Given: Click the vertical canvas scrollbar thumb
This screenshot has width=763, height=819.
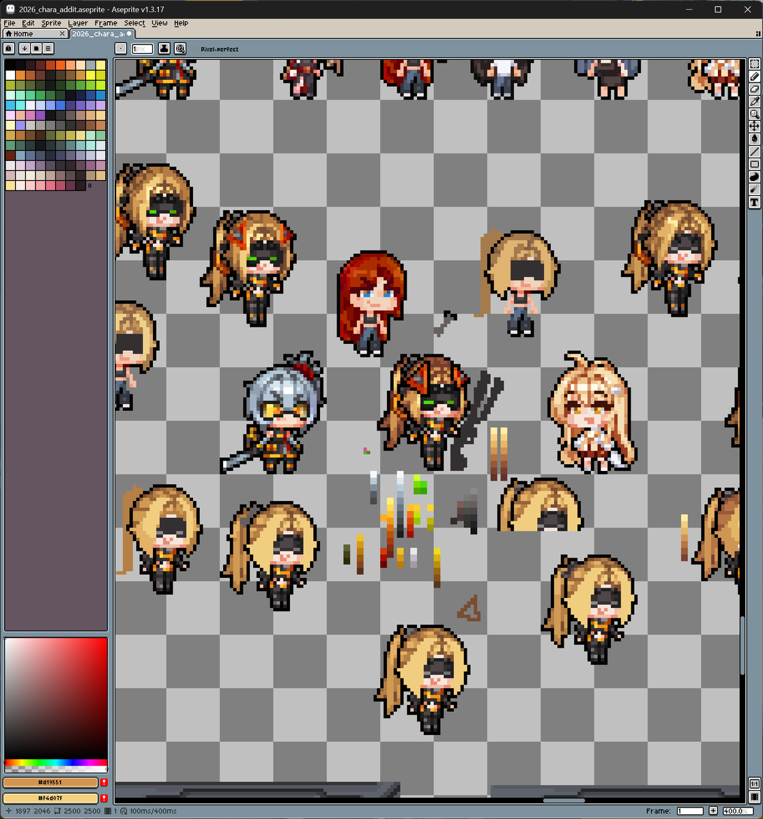Looking at the screenshot, I should pyautogui.click(x=743, y=646).
